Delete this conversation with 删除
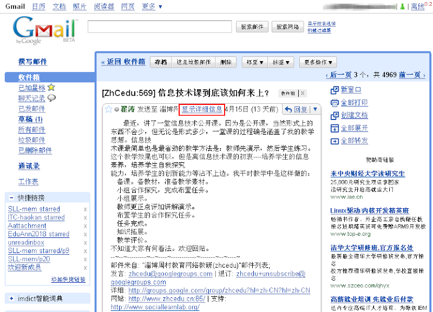 pos(226,62)
